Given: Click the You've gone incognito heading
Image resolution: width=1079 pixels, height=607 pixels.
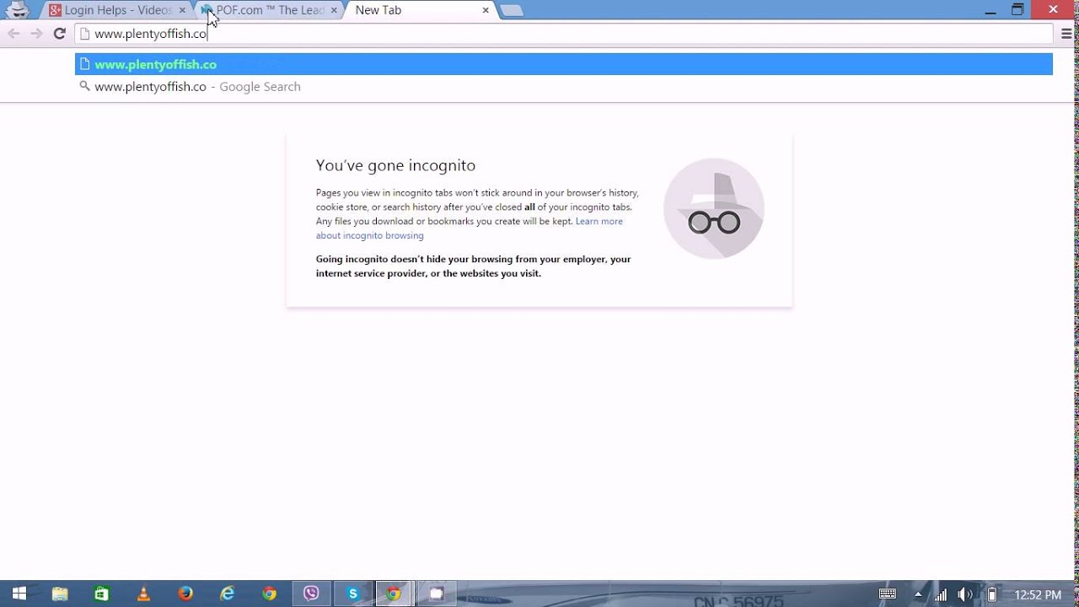Looking at the screenshot, I should point(395,165).
